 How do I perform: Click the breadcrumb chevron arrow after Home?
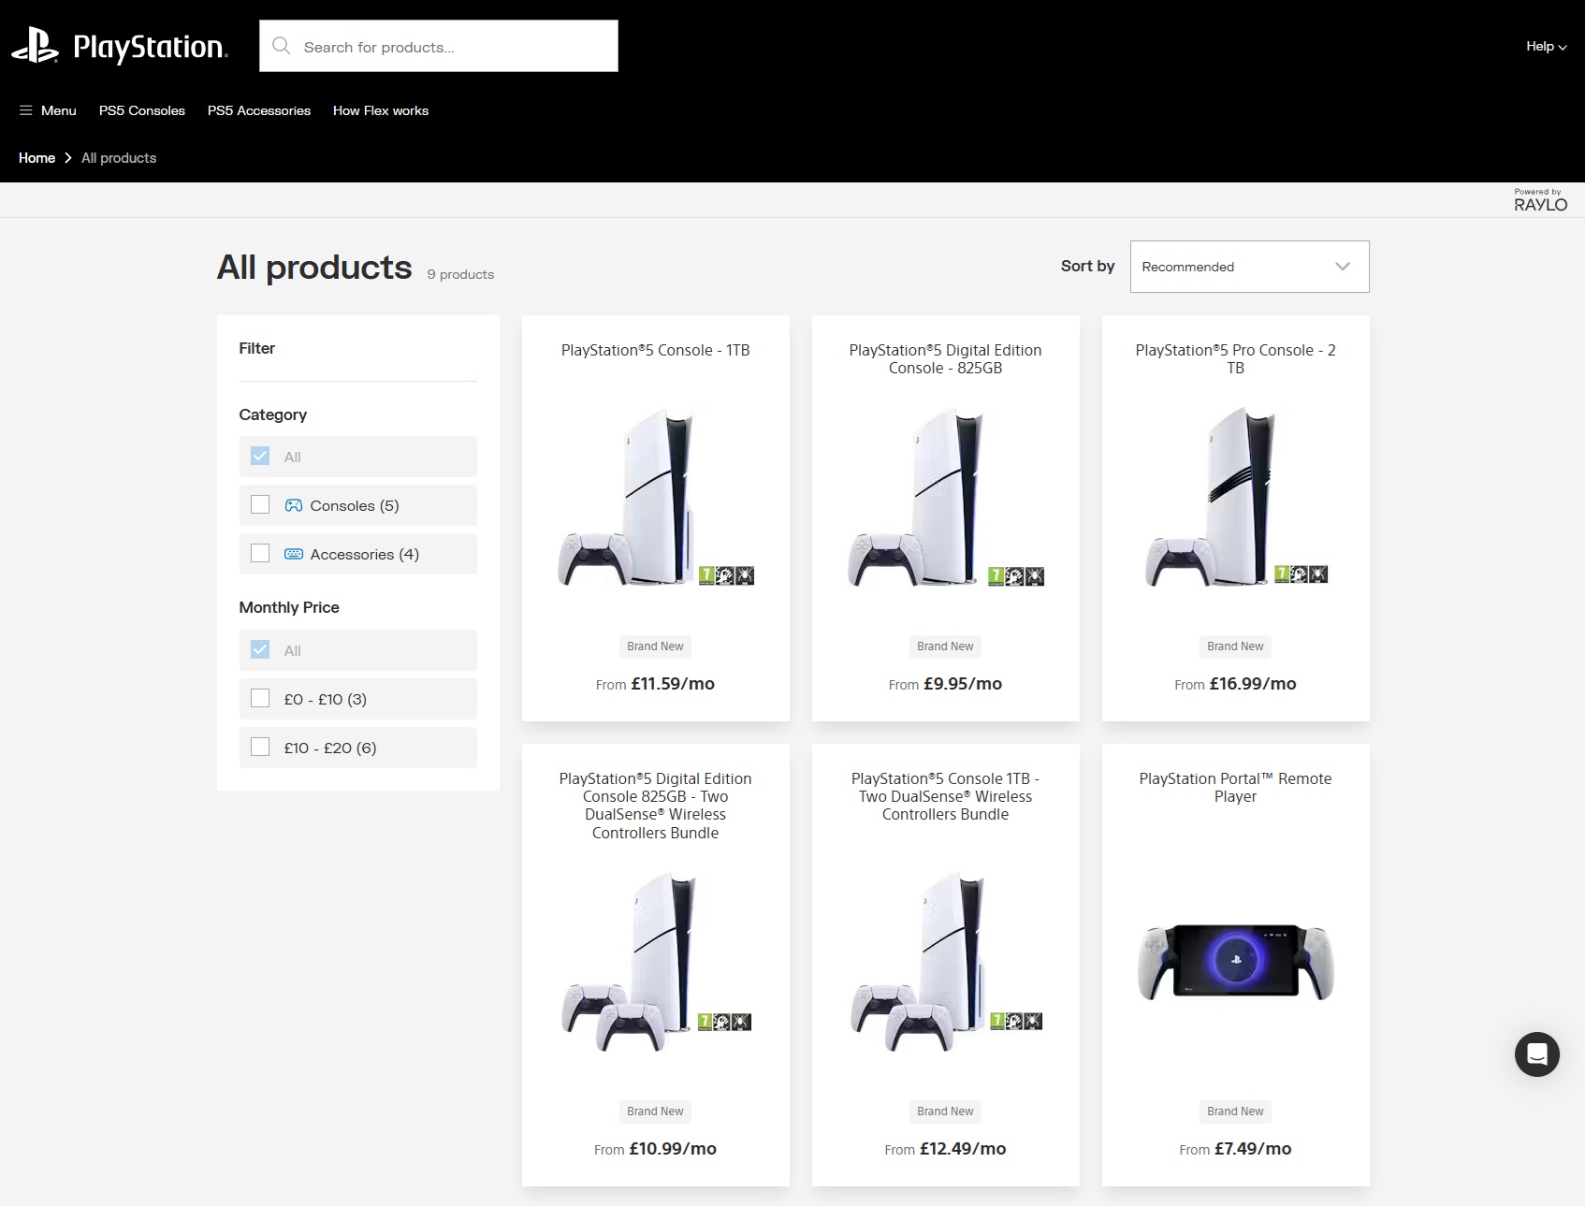(68, 158)
